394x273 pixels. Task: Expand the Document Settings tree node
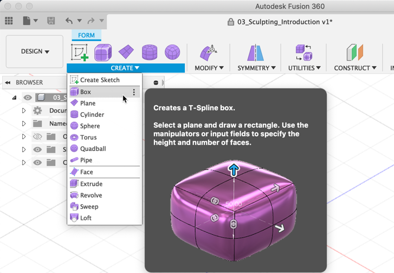(x=24, y=110)
